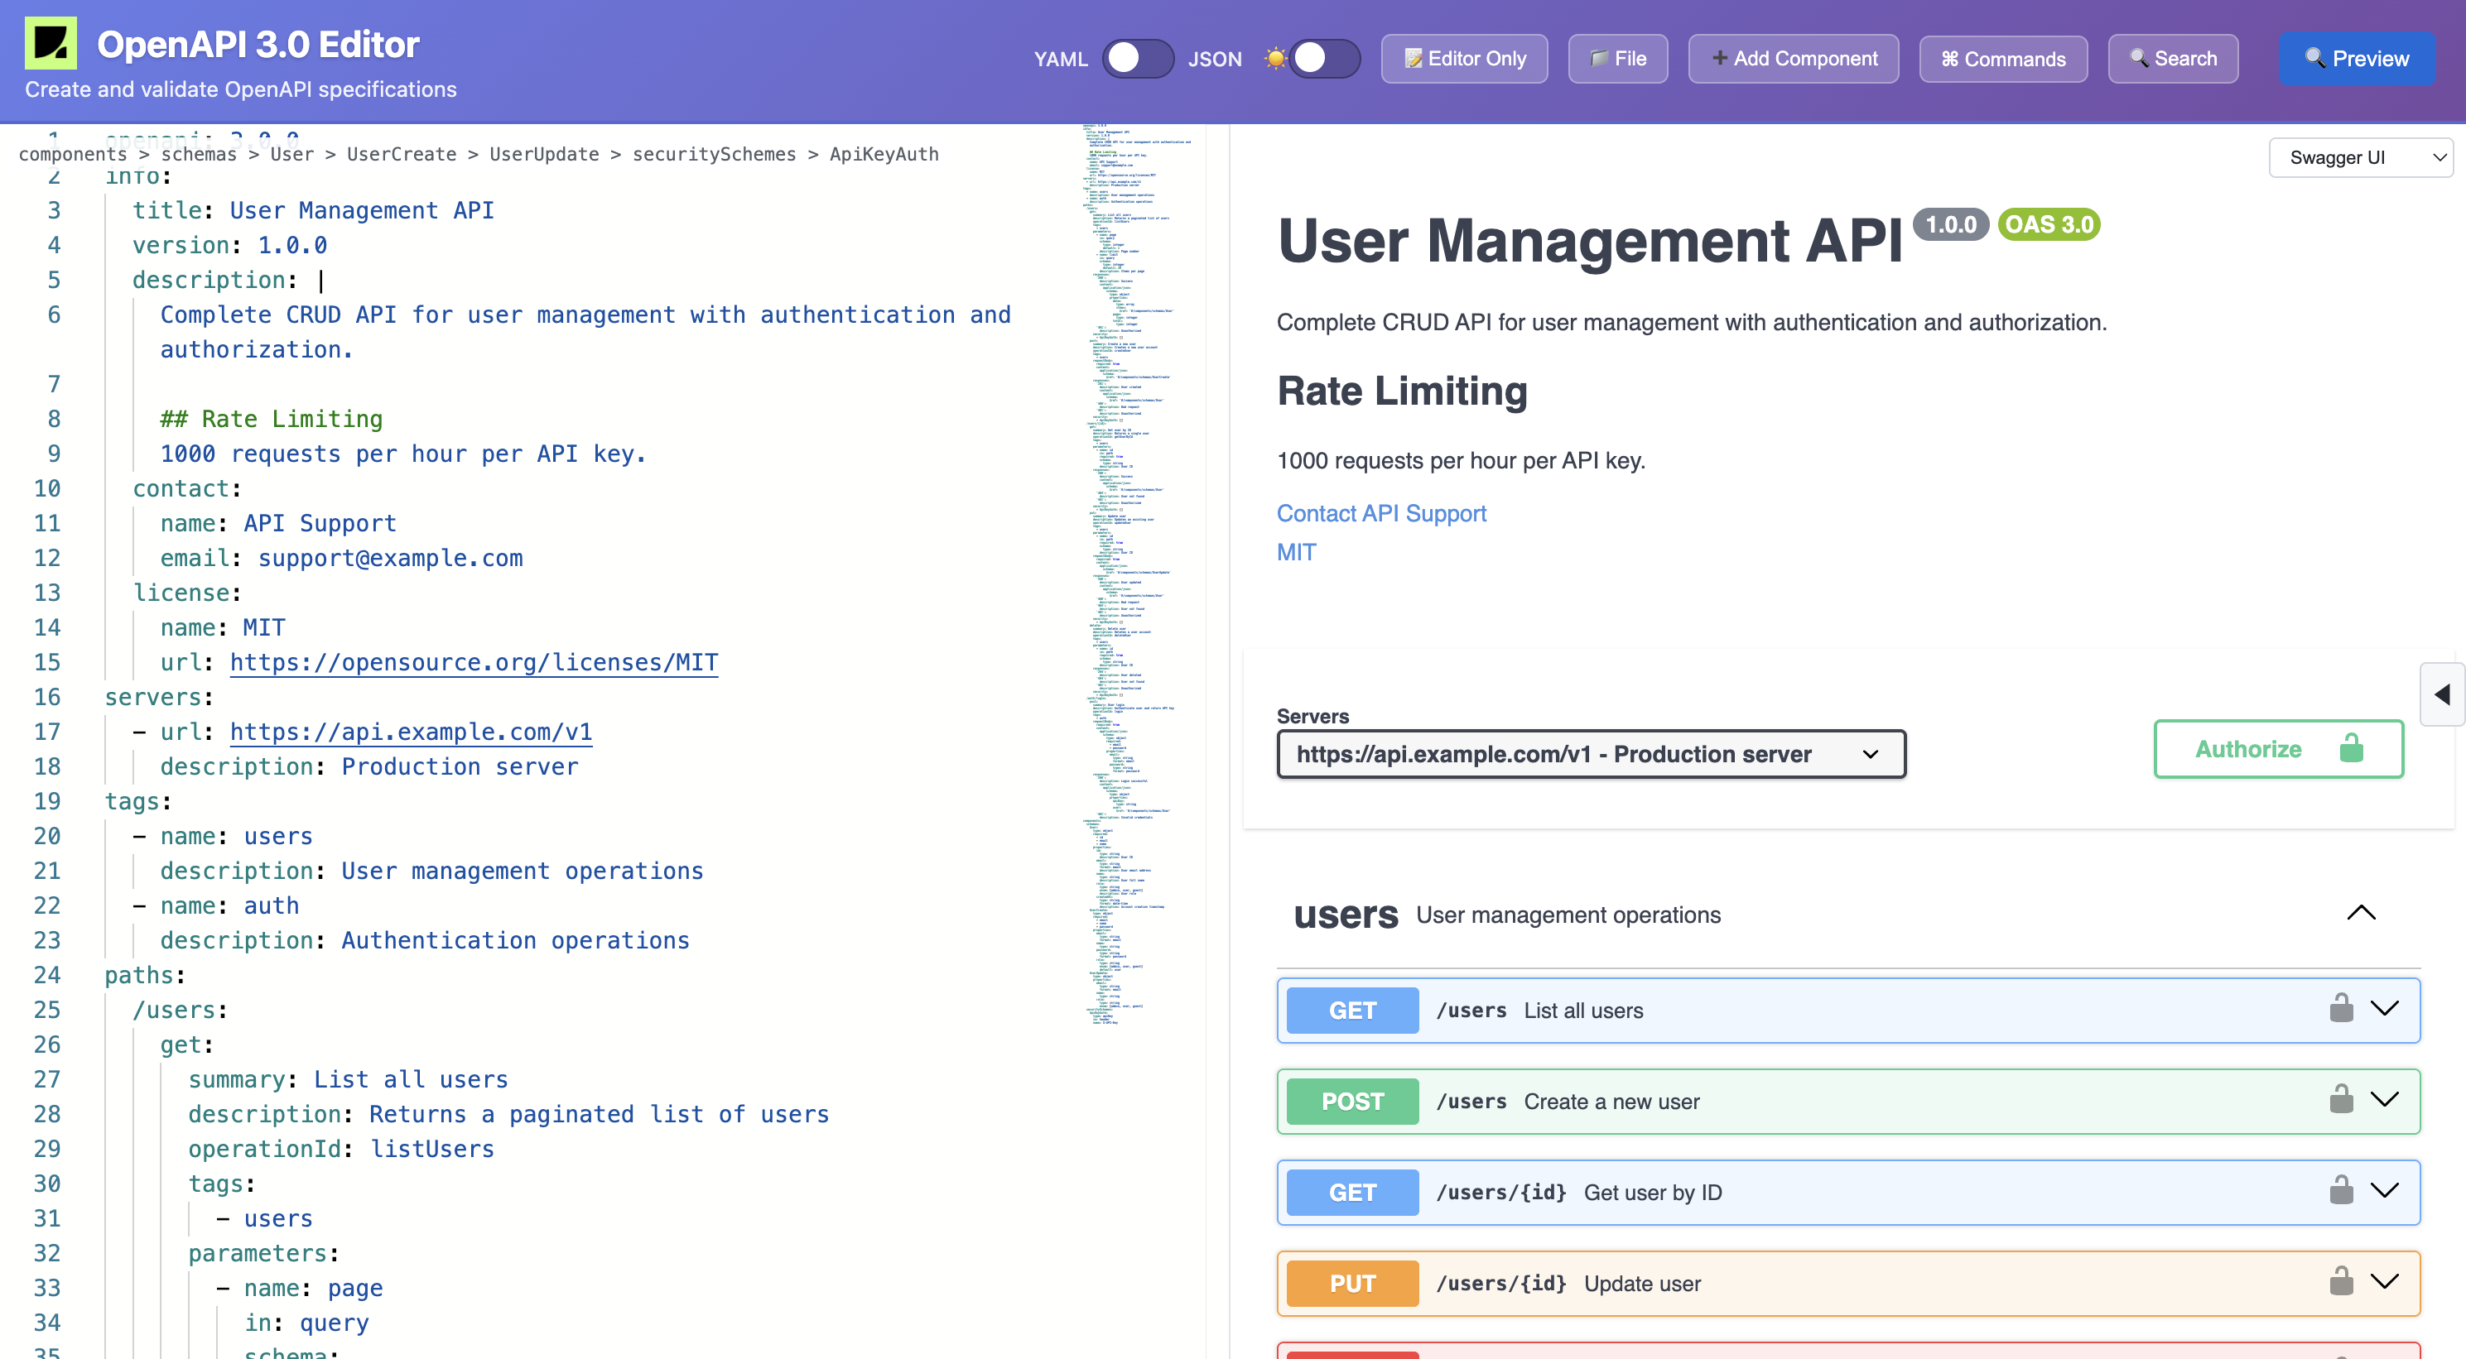Select the securitySchemes breadcrumb item
The image size is (2466, 1359).
(x=714, y=154)
